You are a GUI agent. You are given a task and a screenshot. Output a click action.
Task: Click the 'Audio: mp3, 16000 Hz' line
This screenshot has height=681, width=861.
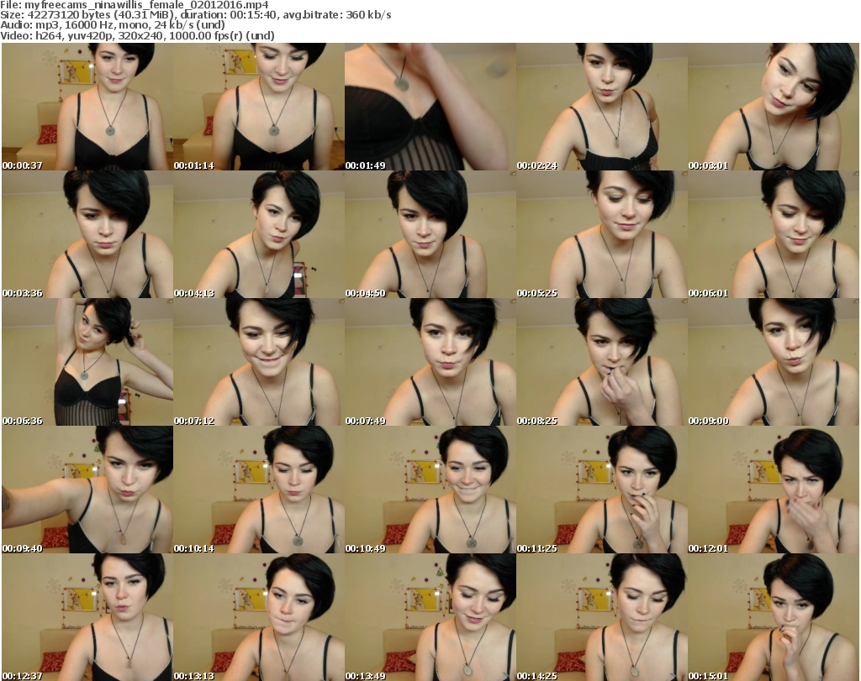113,25
